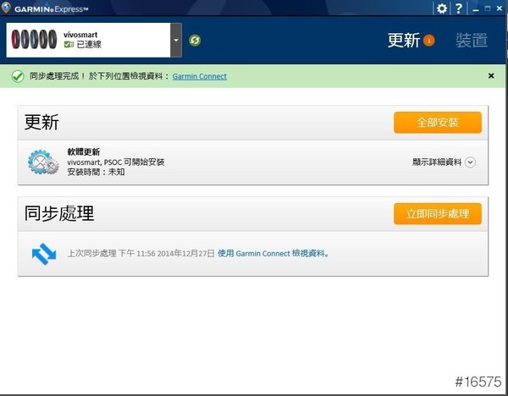Click the orange update count badge
The width and height of the screenshot is (508, 396).
click(x=429, y=41)
